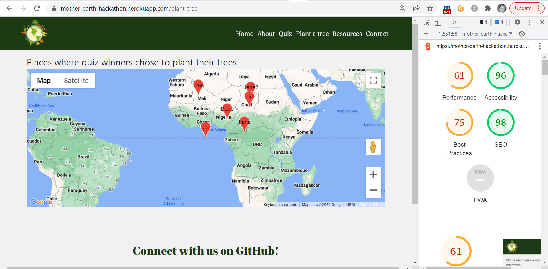Open the Chrome profile avatar
This screenshot has height=269, width=548.
tap(502, 8)
